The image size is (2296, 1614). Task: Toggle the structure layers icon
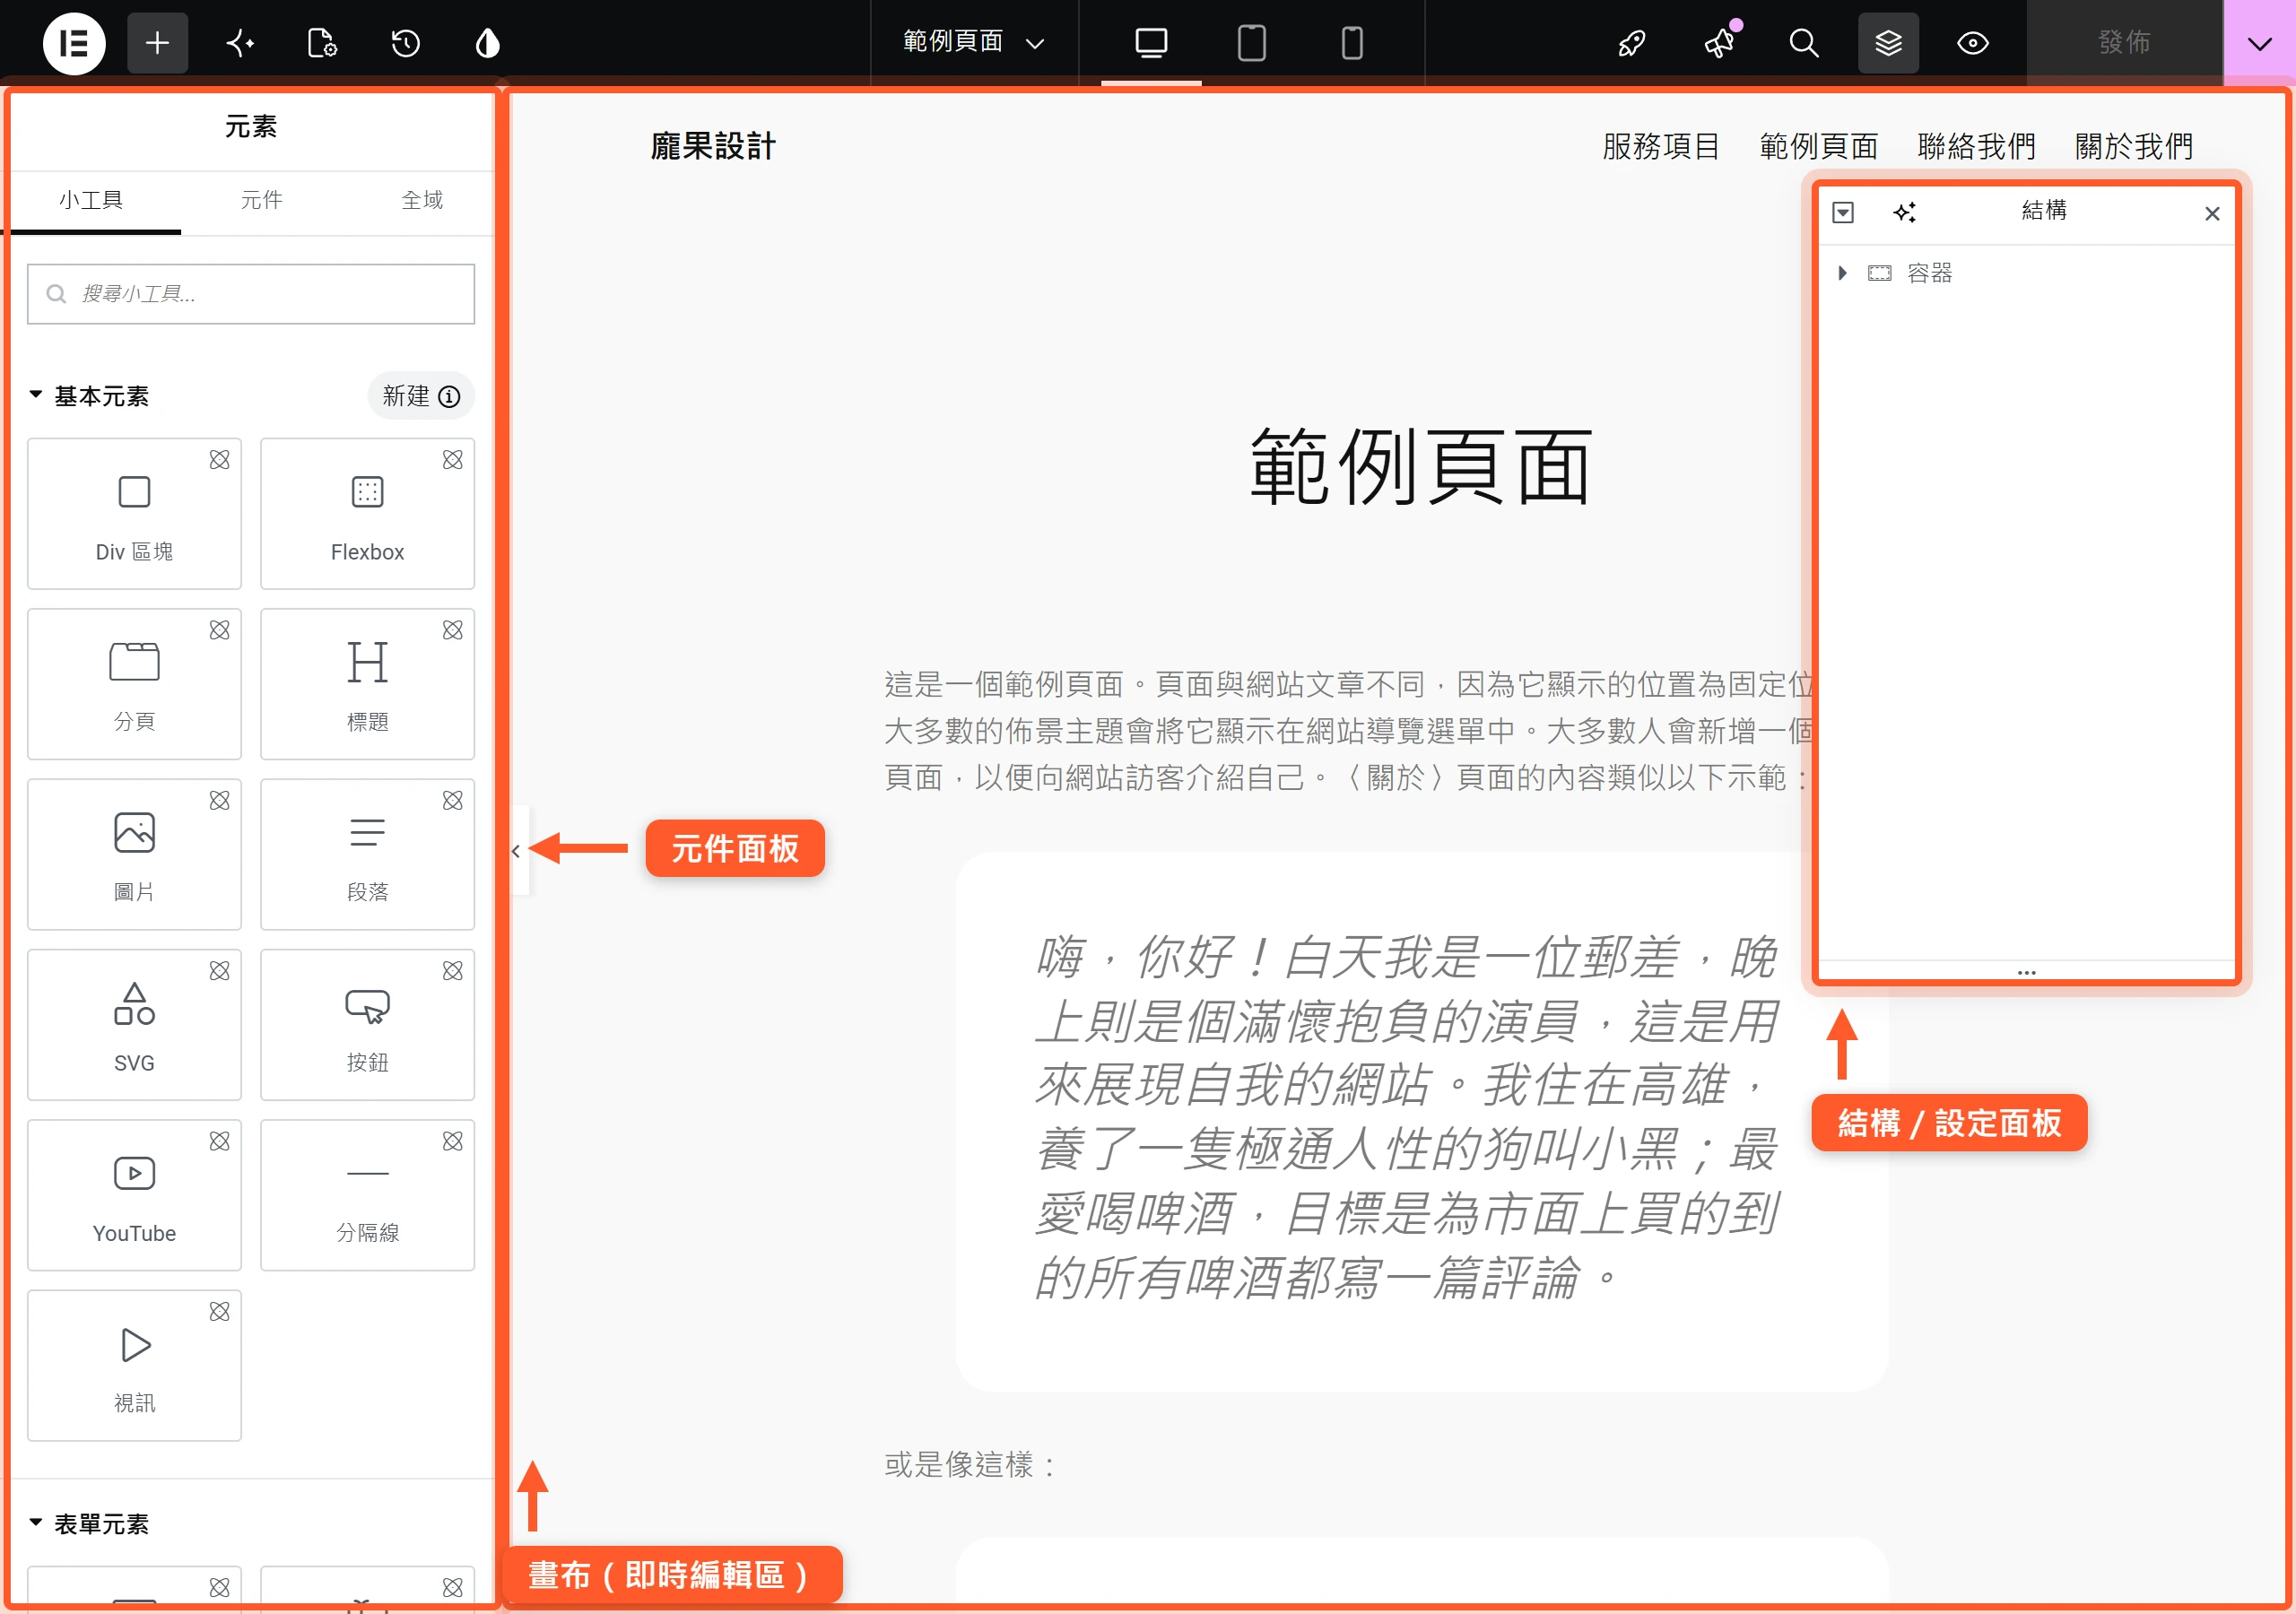point(1888,43)
